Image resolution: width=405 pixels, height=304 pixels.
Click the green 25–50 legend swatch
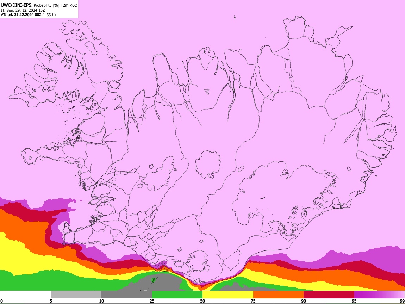pos(177,295)
